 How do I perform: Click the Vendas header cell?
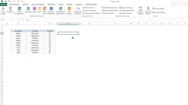coord(50,31)
